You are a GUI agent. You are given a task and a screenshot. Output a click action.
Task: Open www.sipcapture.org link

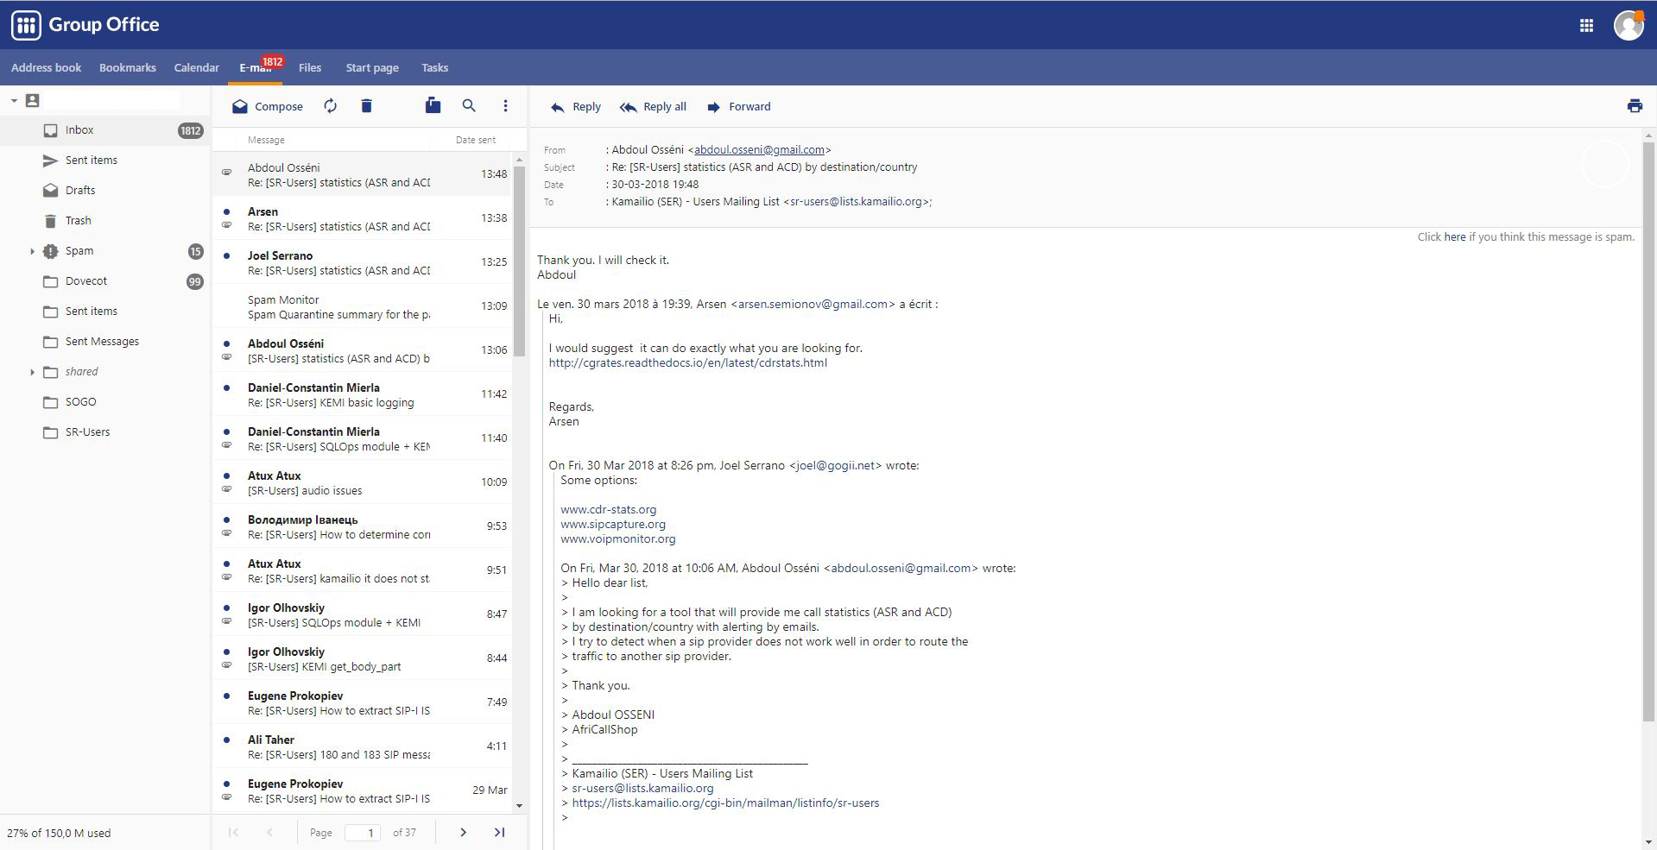click(613, 525)
